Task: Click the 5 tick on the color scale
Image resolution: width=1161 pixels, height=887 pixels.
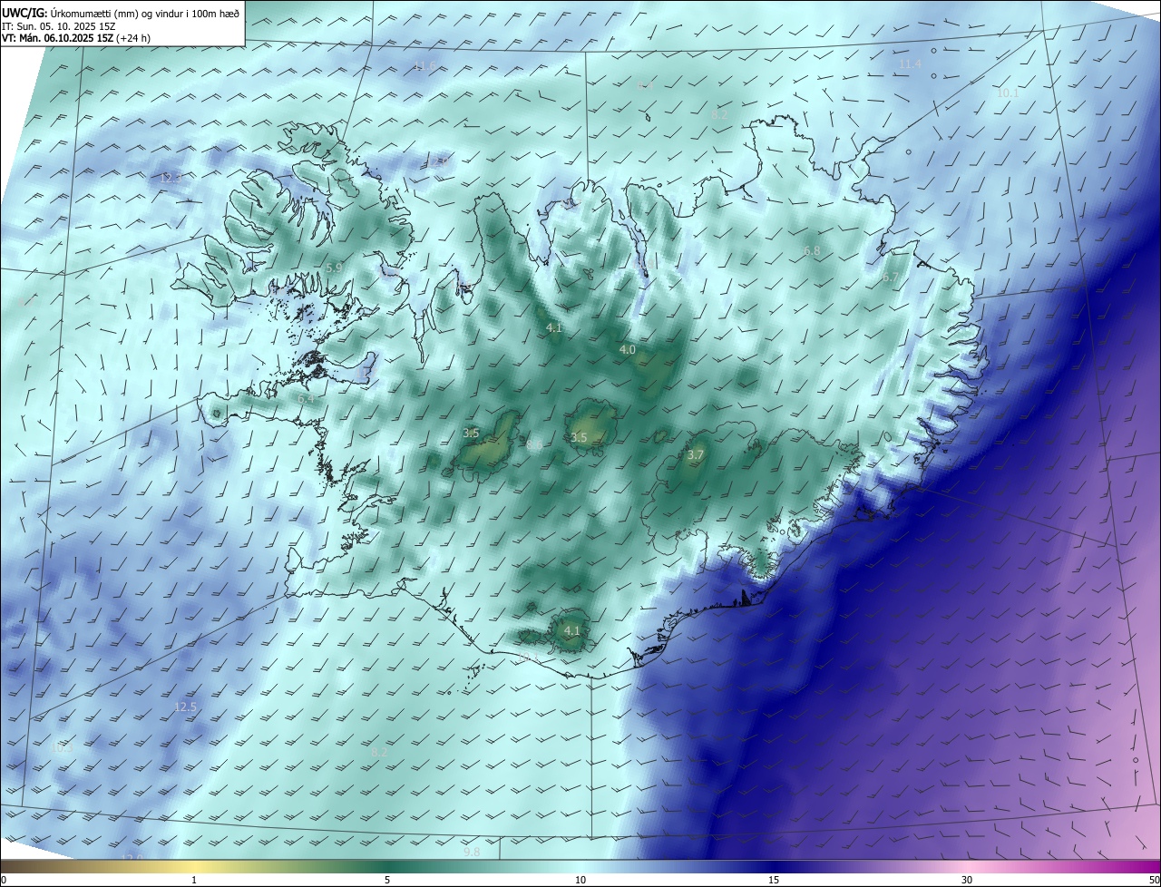Action: coord(387,880)
